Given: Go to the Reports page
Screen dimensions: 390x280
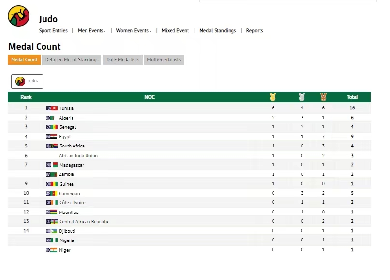Looking at the screenshot, I should point(255,31).
